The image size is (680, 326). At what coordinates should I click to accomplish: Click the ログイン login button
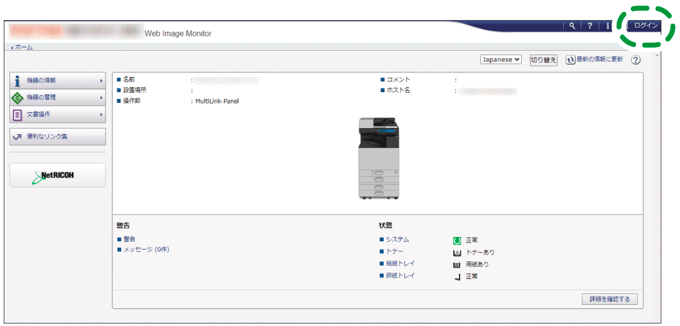tap(645, 26)
